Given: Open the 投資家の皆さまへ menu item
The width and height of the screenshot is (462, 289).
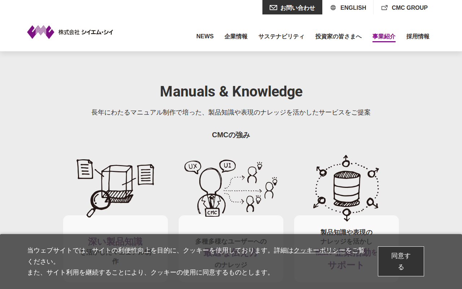Looking at the screenshot, I should tap(339, 36).
